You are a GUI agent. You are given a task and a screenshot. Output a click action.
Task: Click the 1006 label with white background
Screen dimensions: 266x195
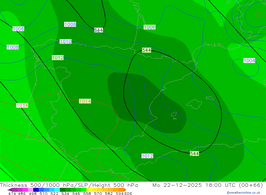coord(18,29)
